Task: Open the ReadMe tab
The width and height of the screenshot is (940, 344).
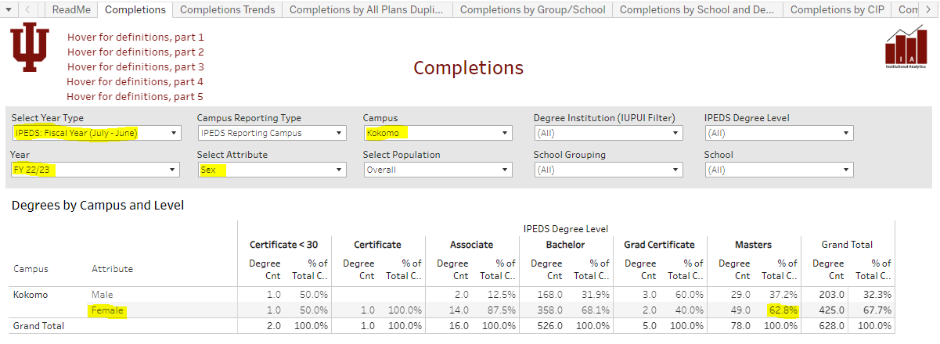Action: [72, 10]
